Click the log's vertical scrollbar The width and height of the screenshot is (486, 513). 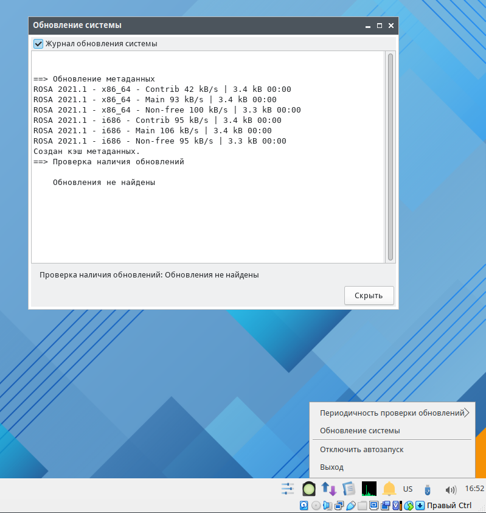click(391, 156)
